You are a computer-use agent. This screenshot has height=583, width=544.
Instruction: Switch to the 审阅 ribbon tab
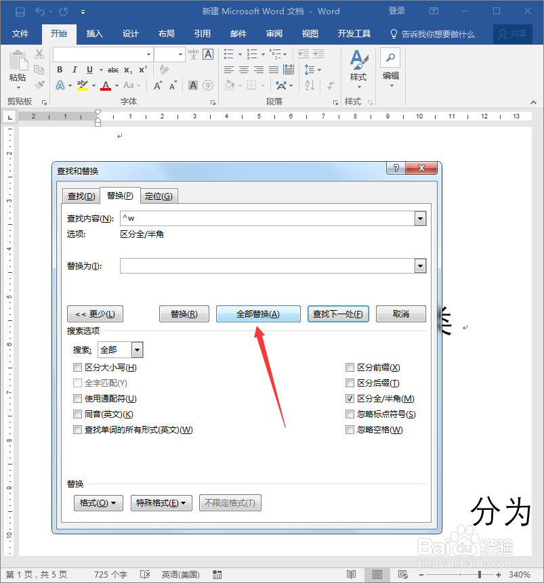coord(274,34)
